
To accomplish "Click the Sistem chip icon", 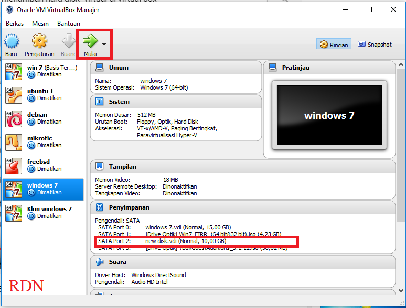I will pos(99,102).
